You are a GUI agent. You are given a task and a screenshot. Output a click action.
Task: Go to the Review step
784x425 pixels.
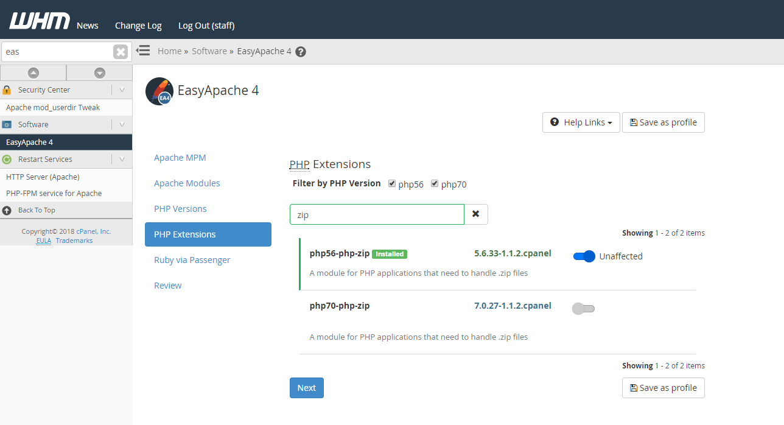(168, 286)
